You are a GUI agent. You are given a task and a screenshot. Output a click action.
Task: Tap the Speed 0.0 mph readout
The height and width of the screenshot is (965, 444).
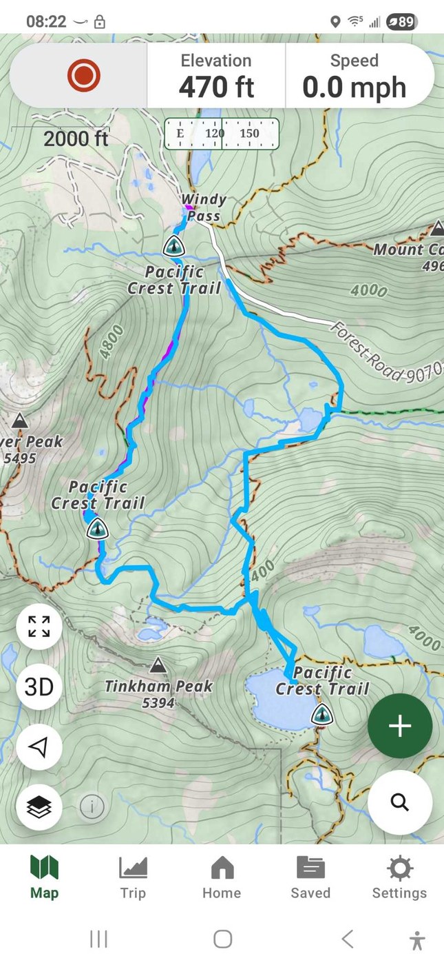tap(355, 75)
